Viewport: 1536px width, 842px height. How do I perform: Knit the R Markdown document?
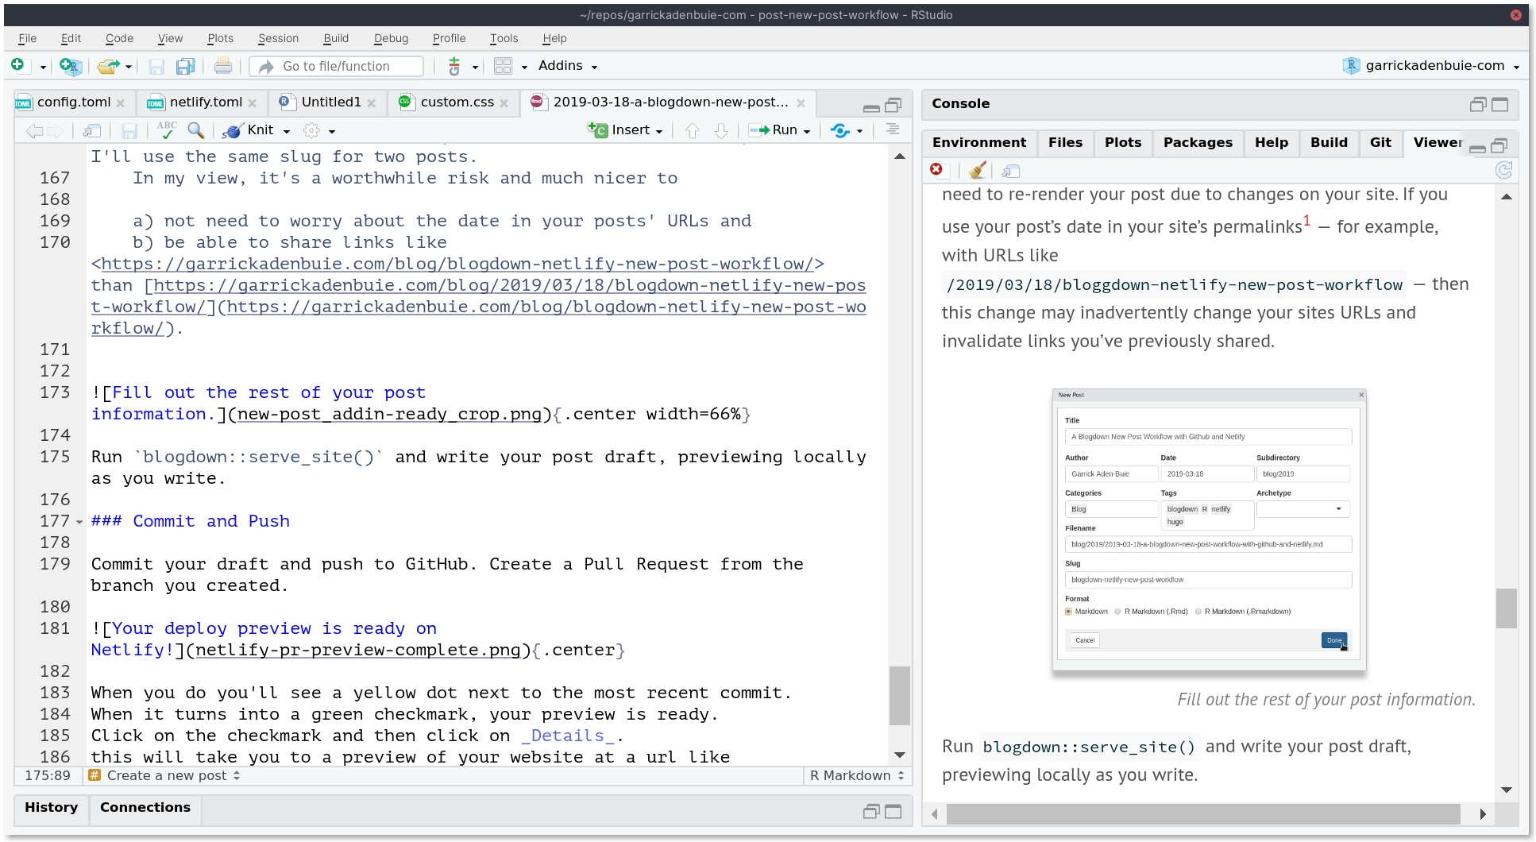click(249, 130)
